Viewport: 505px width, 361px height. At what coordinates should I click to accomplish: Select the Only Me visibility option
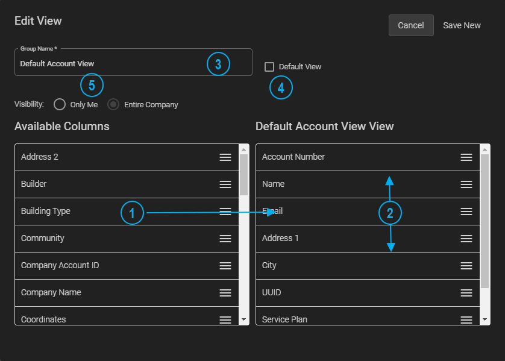coord(60,104)
